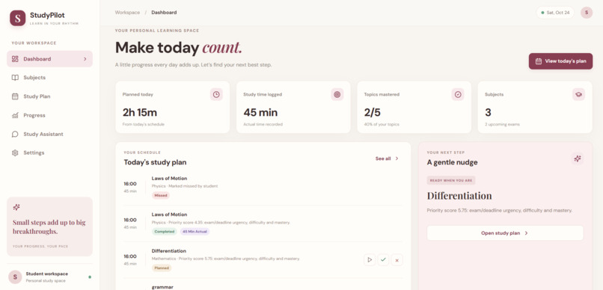The width and height of the screenshot is (603, 290).
Task: Open the Dashboard menu item
Action: (x=49, y=59)
